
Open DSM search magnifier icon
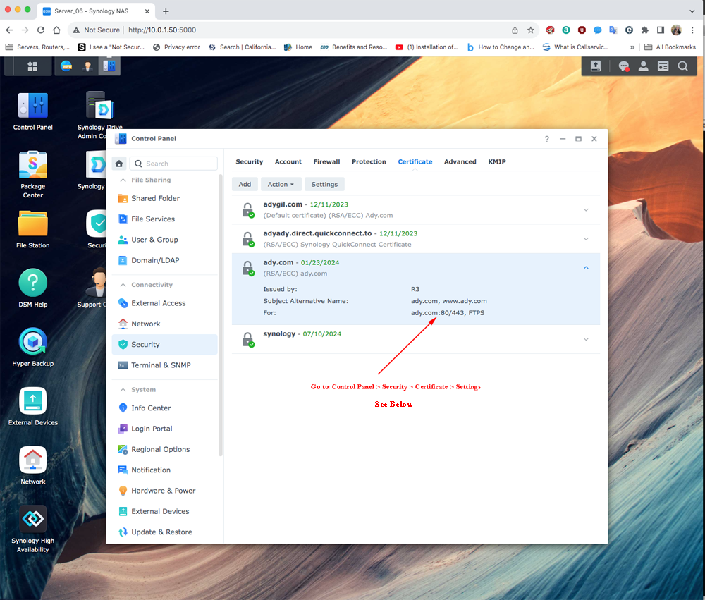(x=682, y=66)
